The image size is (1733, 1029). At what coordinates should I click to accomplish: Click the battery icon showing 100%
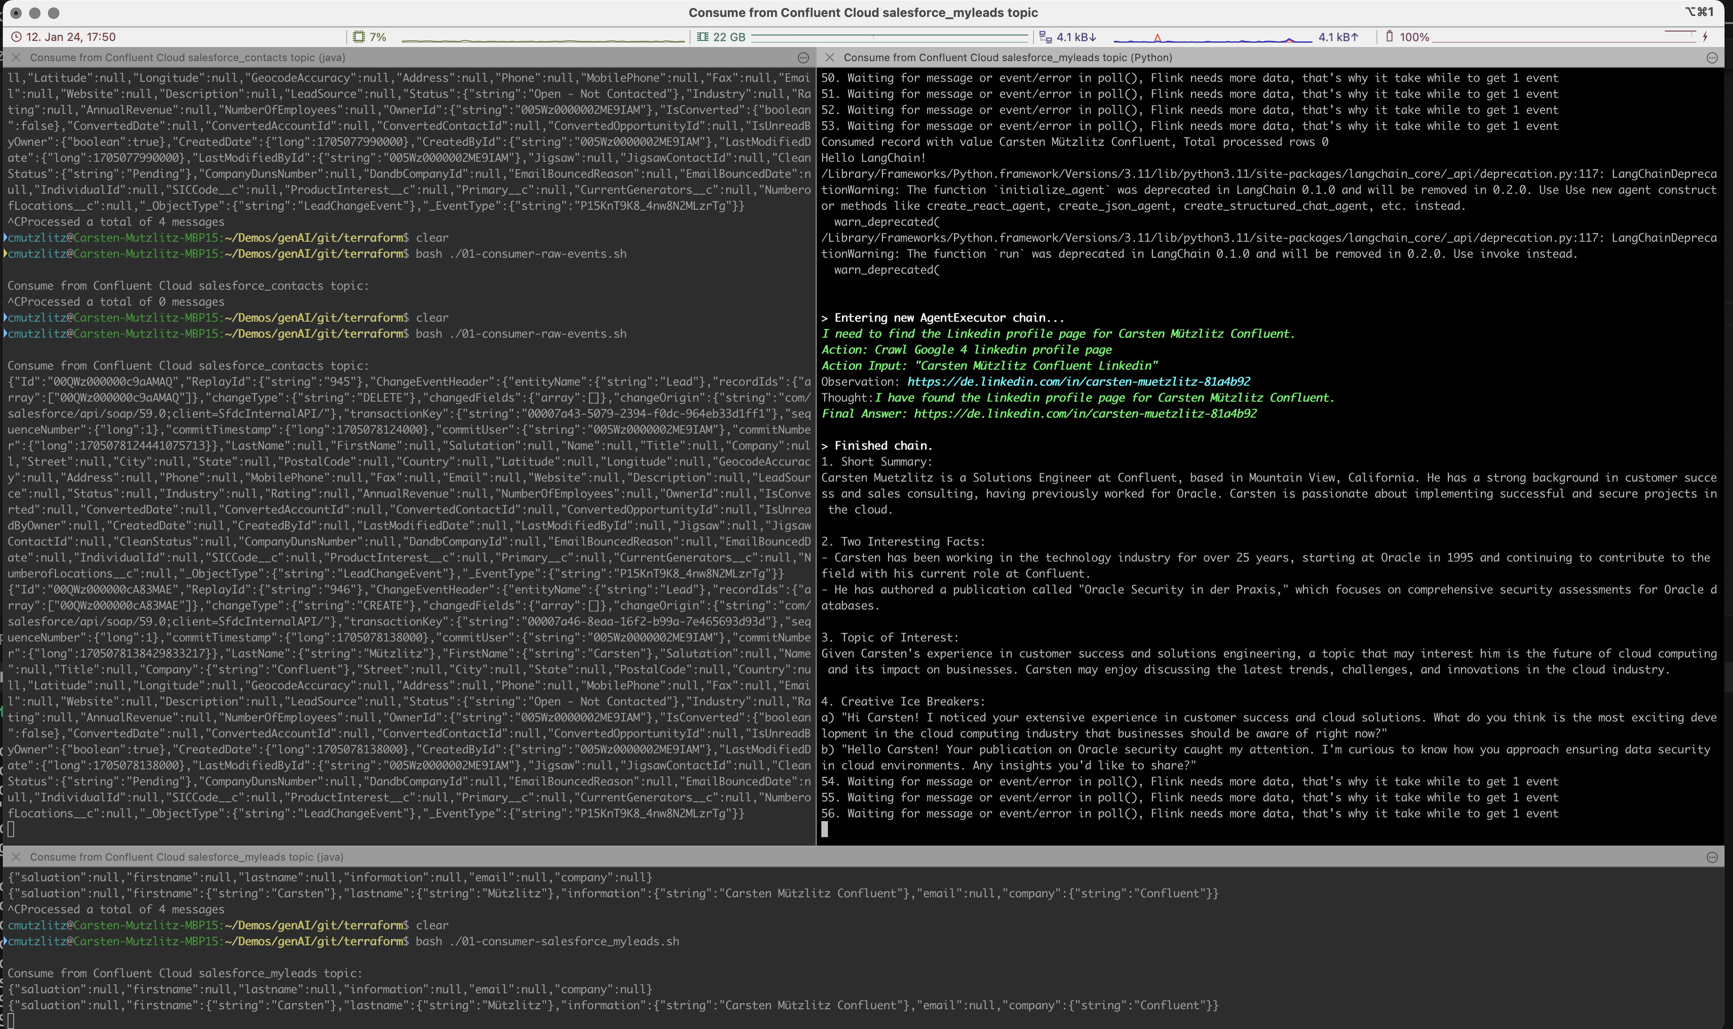(x=1389, y=36)
